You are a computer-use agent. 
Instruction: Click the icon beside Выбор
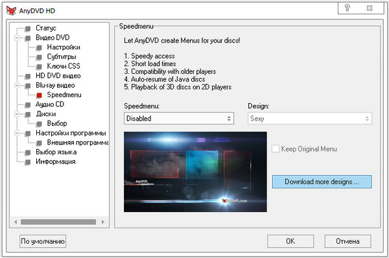click(x=39, y=124)
